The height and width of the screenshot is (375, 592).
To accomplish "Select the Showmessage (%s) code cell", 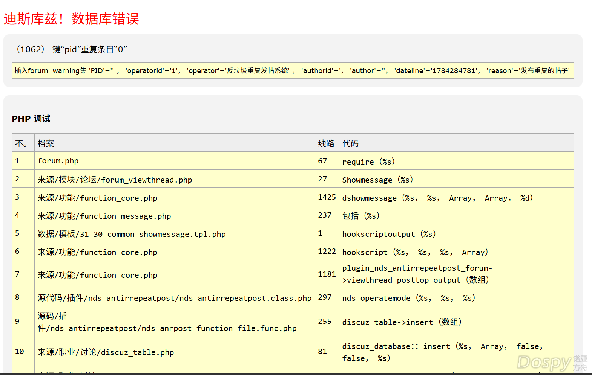I will click(457, 179).
